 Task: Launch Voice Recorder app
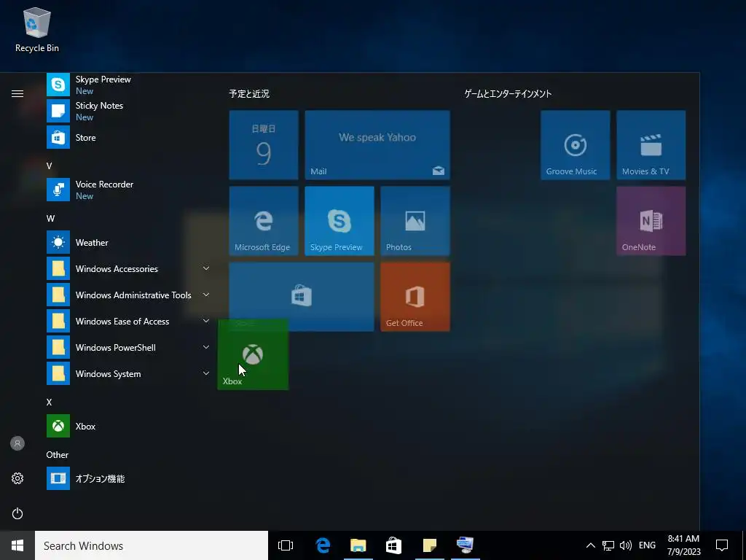(128, 190)
